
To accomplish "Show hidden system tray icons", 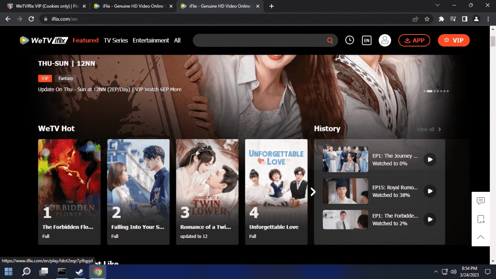I will 436,272.
